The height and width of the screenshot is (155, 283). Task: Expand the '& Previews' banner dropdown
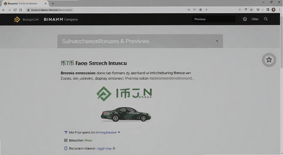click(217, 41)
